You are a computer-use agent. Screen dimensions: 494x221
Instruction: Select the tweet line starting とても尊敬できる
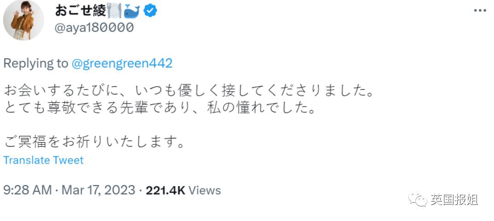coord(160,109)
